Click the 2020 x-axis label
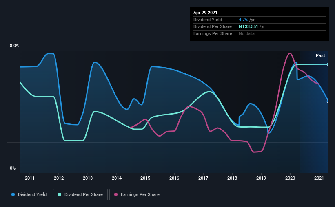The image size is (335, 207). [290, 178]
